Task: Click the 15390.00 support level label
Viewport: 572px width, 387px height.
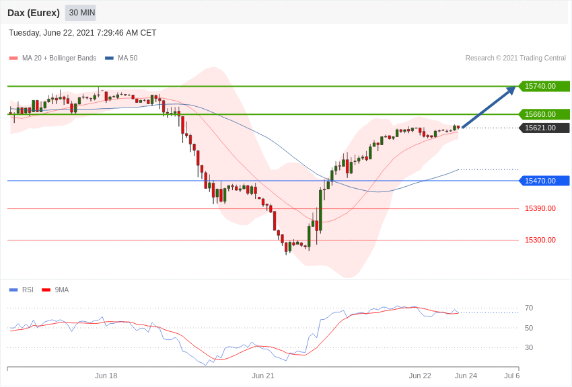Action: click(x=540, y=208)
